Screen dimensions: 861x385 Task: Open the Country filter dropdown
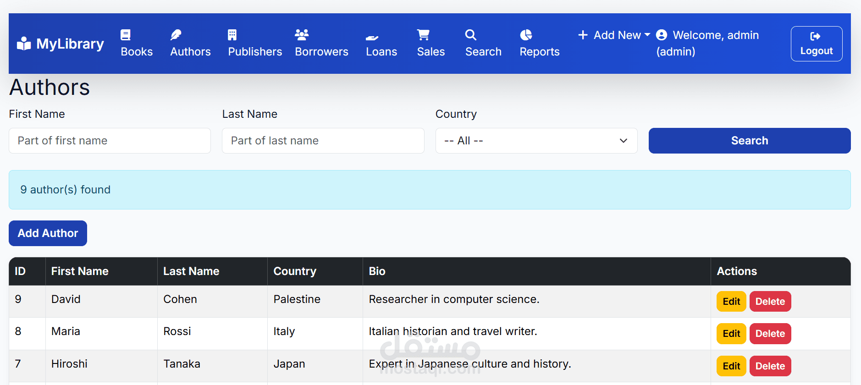click(x=536, y=141)
